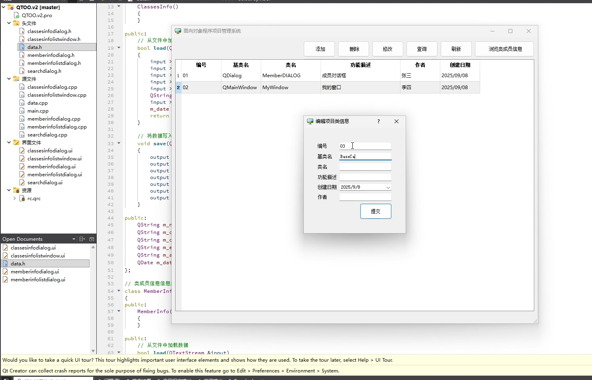The image size is (592, 380).
Task: Click the 修改 button
Action: (x=388, y=49)
